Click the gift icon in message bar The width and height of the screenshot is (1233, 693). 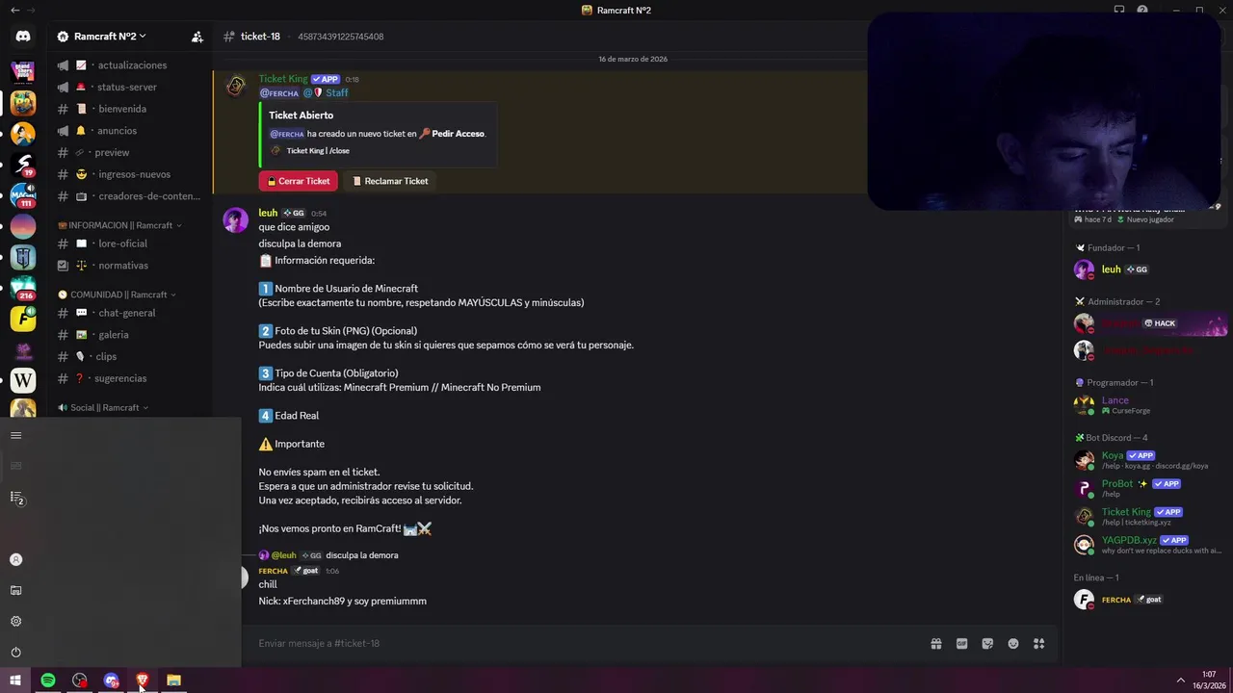[x=935, y=644]
